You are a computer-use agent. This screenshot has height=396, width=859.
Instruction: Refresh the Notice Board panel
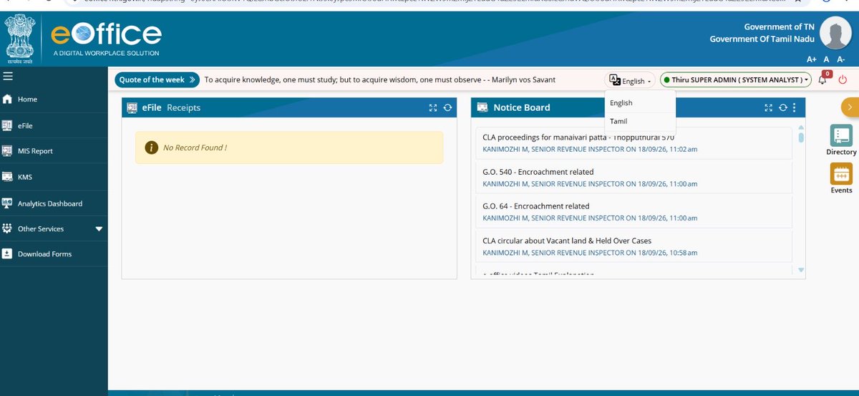[782, 107]
